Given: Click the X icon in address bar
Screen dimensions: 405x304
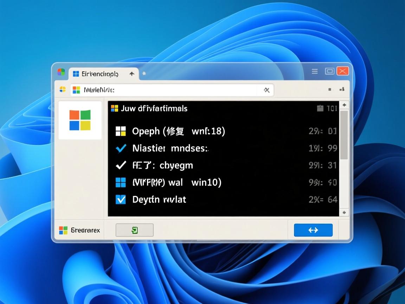Looking at the screenshot, I should (x=266, y=90).
